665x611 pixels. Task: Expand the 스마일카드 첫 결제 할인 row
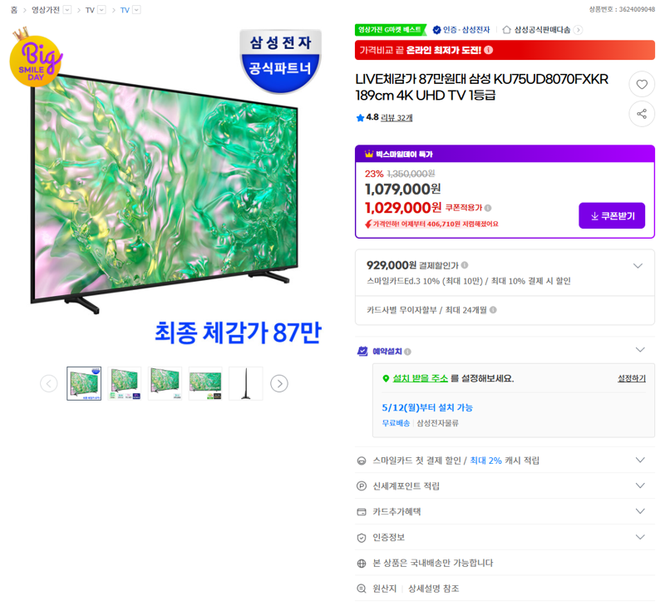click(x=640, y=460)
